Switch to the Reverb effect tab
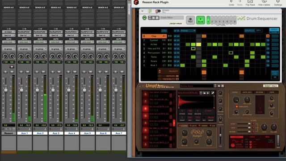 (x=259, y=93)
